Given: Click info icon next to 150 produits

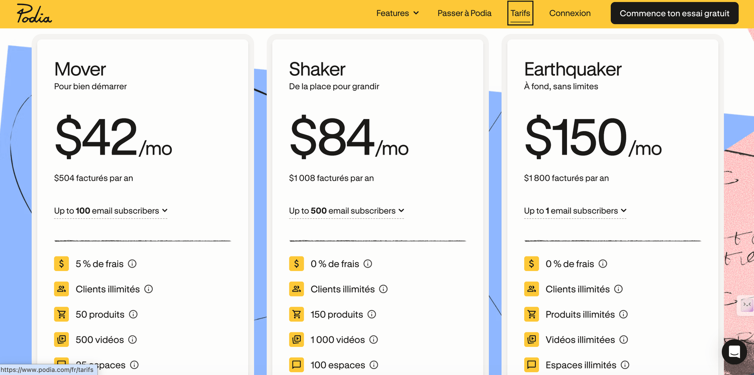Looking at the screenshot, I should [371, 314].
